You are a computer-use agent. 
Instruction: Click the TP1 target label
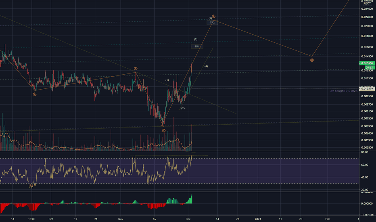point(197,46)
